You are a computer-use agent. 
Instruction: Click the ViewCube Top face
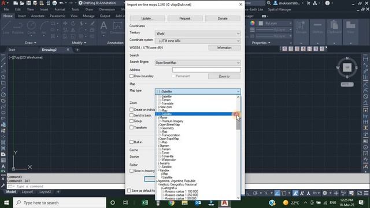(x=347, y=68)
